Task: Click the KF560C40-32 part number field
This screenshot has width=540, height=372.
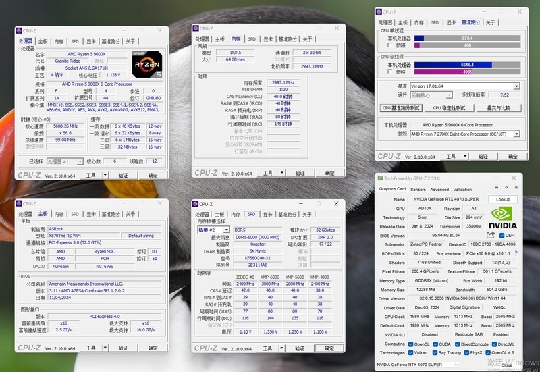Action: coord(258,258)
